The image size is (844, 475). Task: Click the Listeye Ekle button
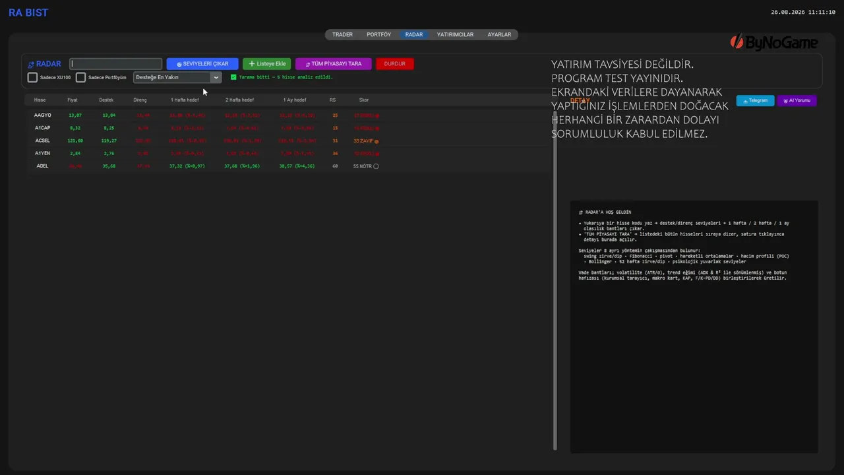click(x=267, y=64)
